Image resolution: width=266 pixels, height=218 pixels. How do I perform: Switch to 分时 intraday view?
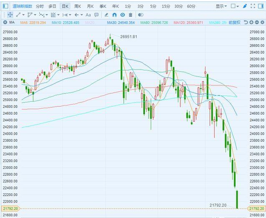[40, 6]
